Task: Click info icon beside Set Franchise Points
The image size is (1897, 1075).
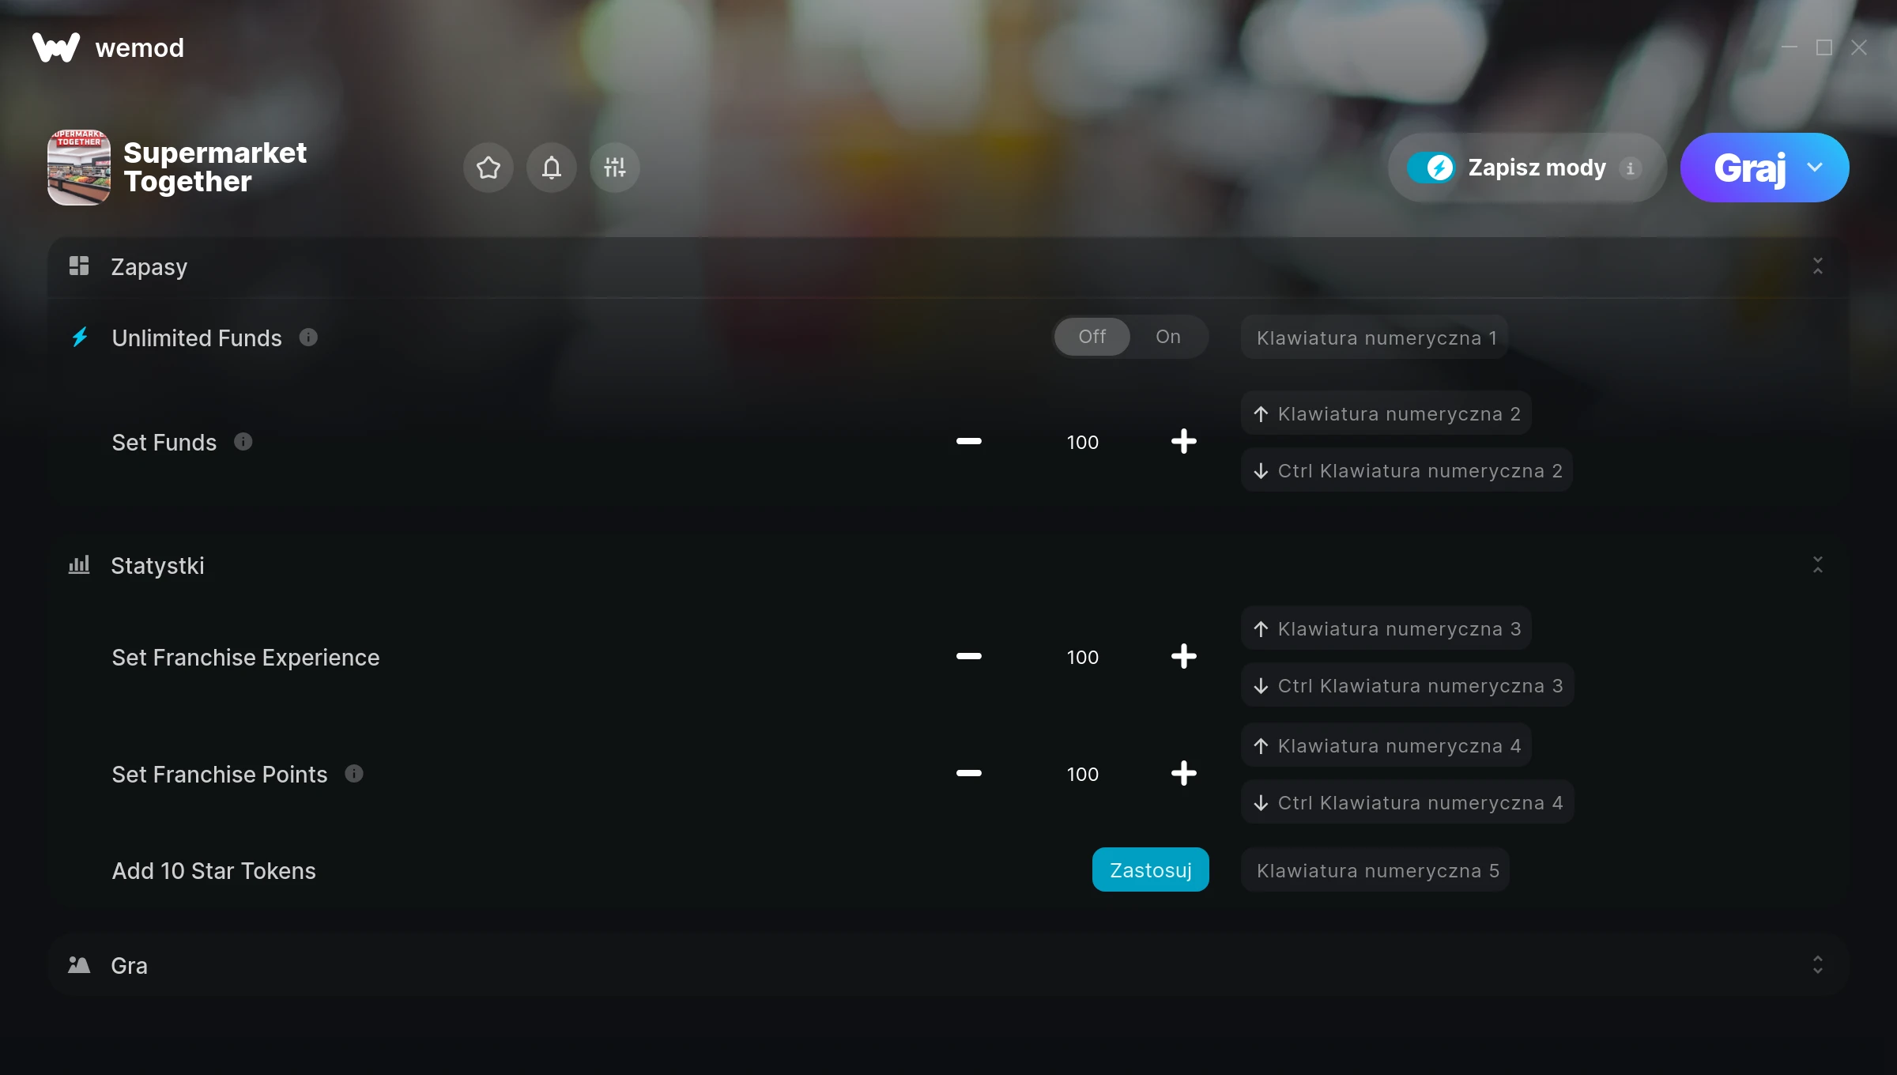Action: [x=354, y=774]
